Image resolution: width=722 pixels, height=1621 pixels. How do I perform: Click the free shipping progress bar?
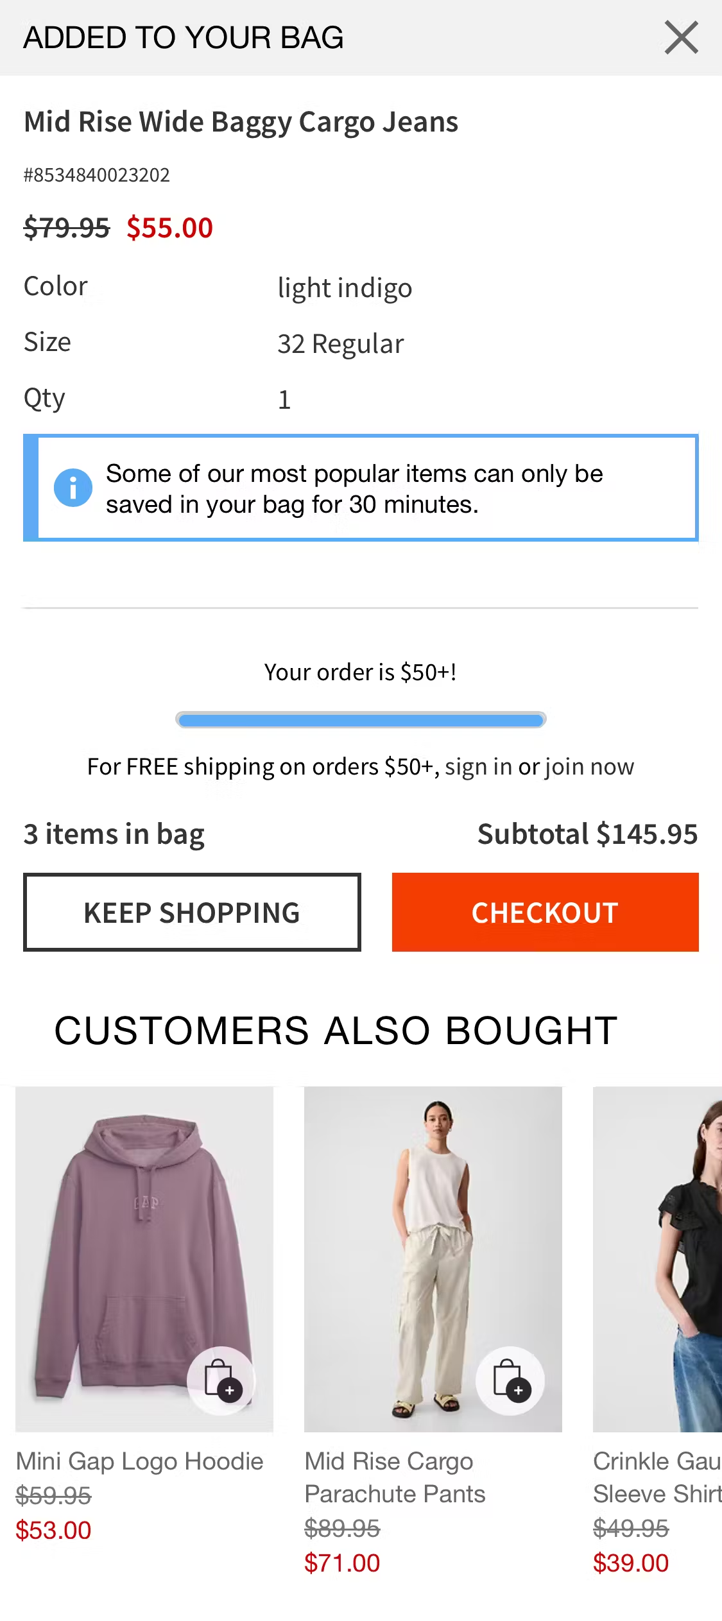(361, 720)
